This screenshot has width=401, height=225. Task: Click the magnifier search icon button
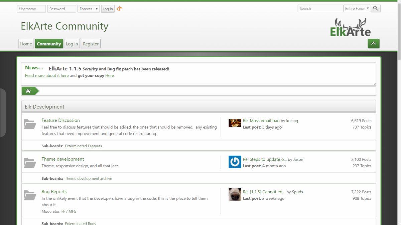(x=376, y=8)
